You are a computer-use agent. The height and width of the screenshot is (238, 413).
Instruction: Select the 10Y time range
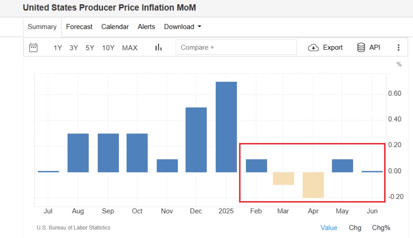[x=108, y=48]
